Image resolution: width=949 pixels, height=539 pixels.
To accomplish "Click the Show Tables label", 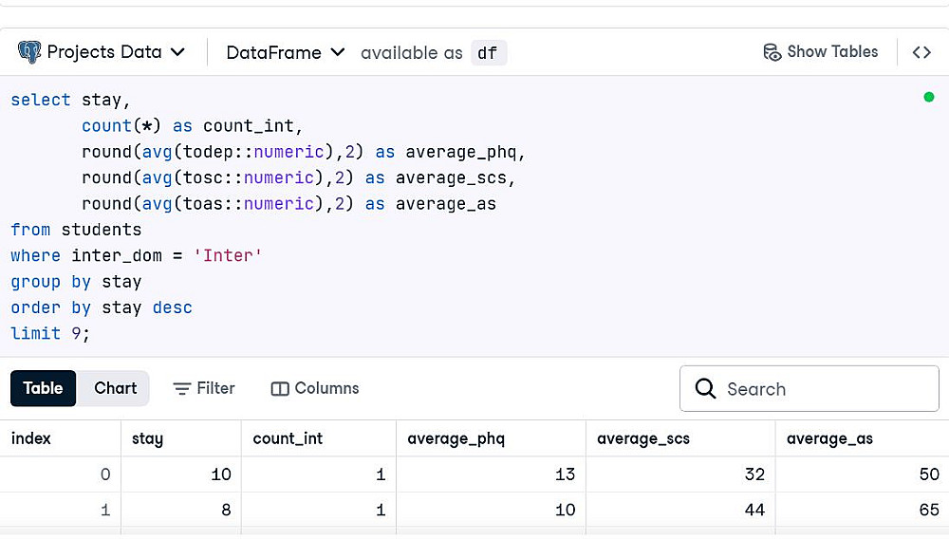I will click(832, 52).
